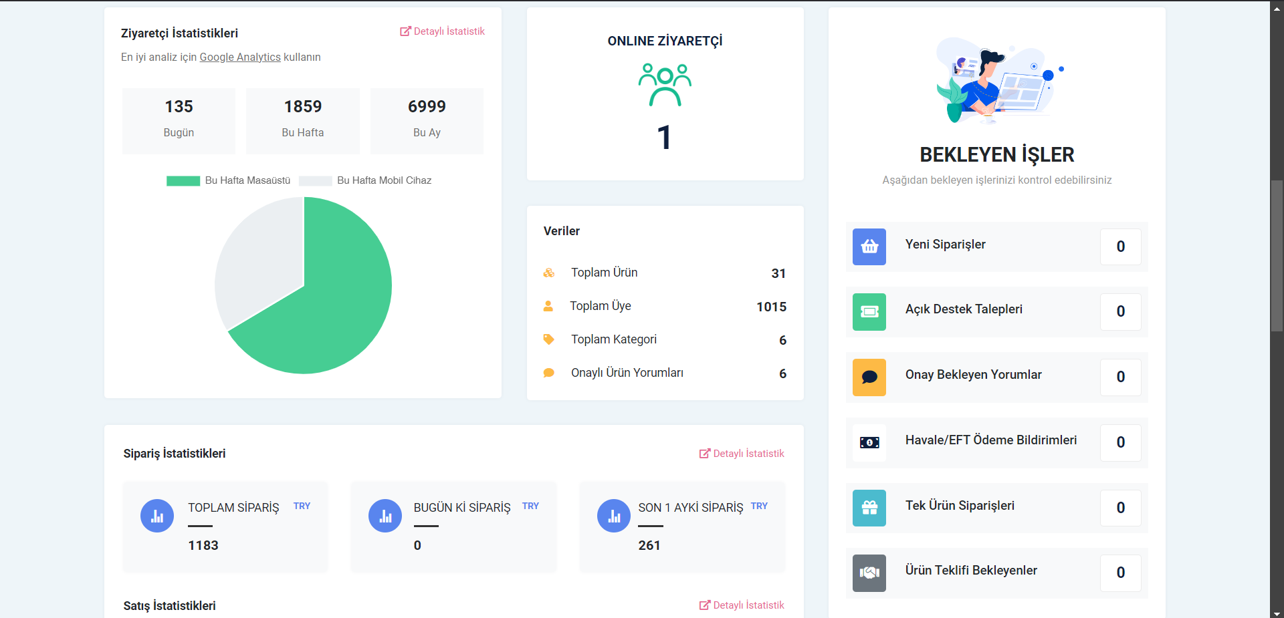Open Detaylı İstatistik for visitor statistics
Viewport: 1284px width, 618px height.
click(443, 31)
